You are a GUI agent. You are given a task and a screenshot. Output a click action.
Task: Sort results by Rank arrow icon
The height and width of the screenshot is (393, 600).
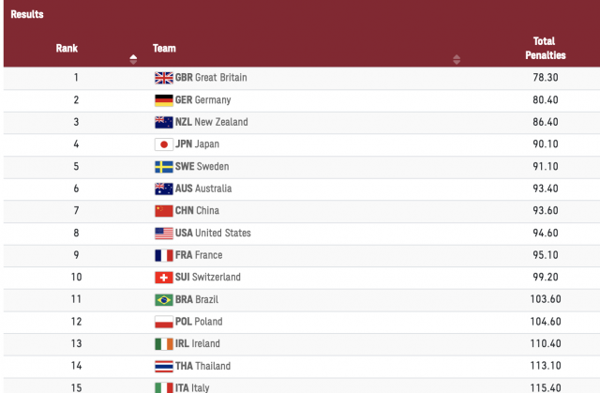(133, 59)
